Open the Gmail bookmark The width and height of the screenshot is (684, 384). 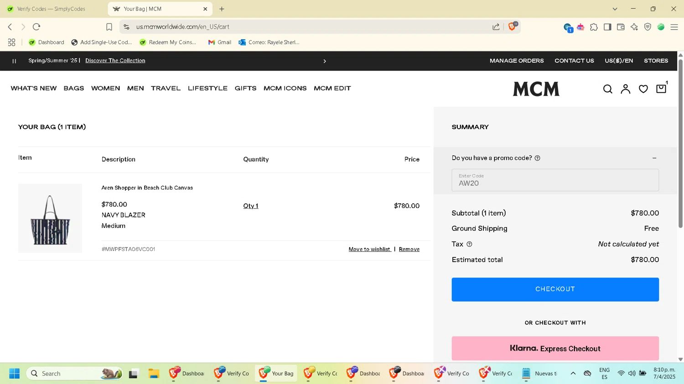220,42
